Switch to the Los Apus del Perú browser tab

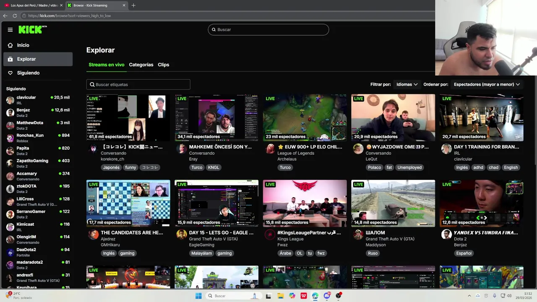click(x=33, y=5)
